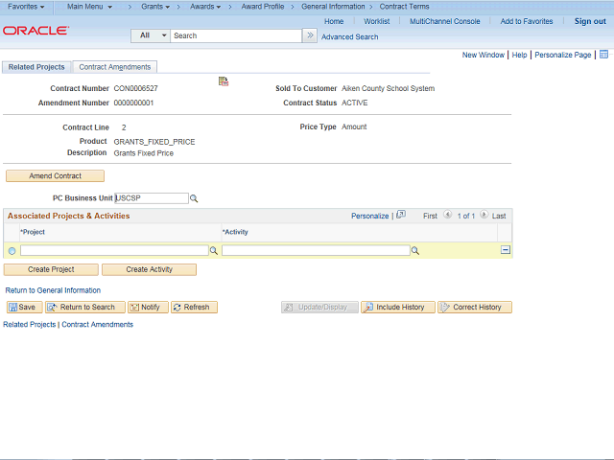Click into the Project input field
The width and height of the screenshot is (614, 460).
coord(114,250)
